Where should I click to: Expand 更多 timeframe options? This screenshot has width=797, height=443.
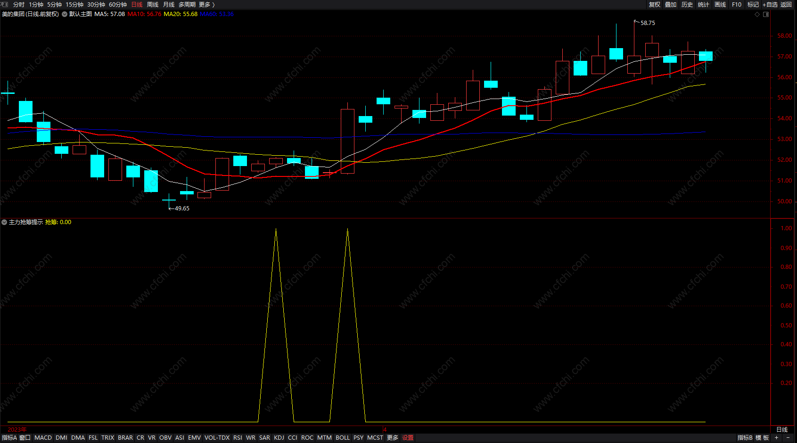(x=206, y=4)
